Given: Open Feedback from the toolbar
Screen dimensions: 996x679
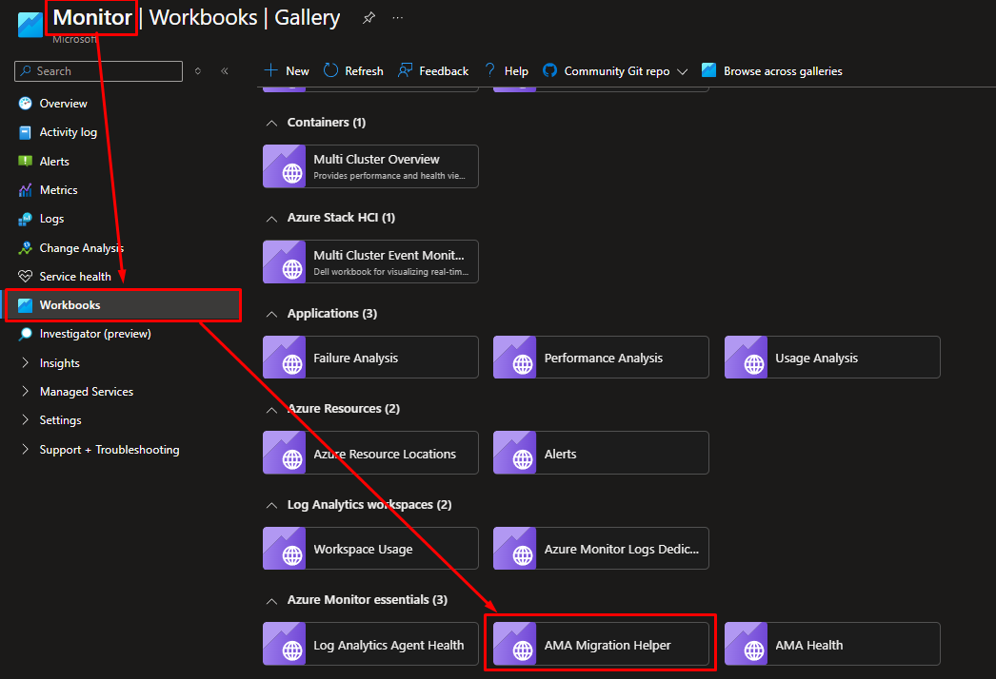Looking at the screenshot, I should point(433,70).
